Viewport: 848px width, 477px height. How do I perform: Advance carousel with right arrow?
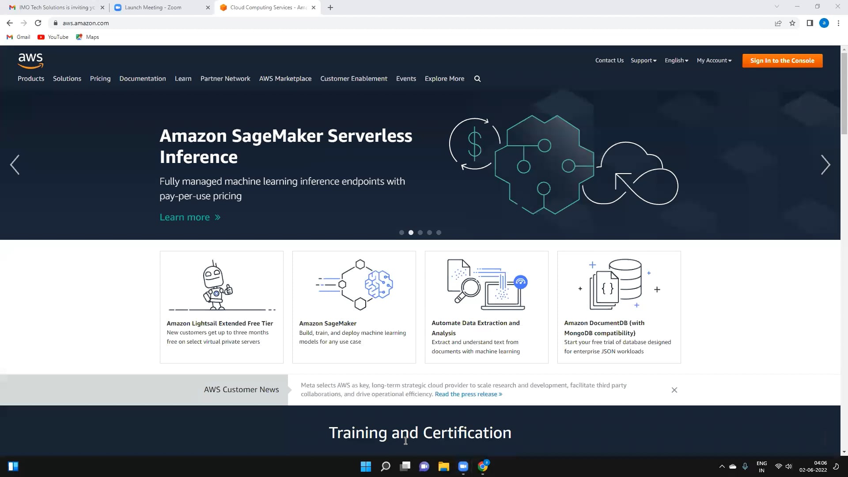click(825, 165)
